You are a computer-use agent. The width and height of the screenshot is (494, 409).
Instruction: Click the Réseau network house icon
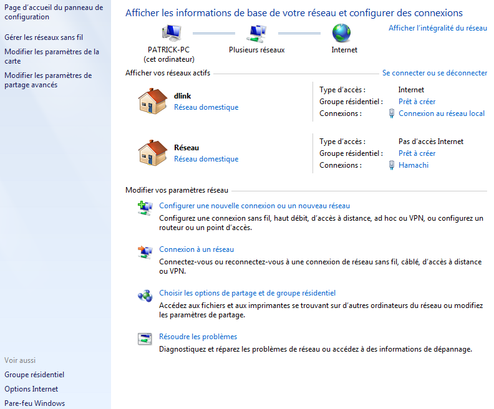(x=153, y=153)
